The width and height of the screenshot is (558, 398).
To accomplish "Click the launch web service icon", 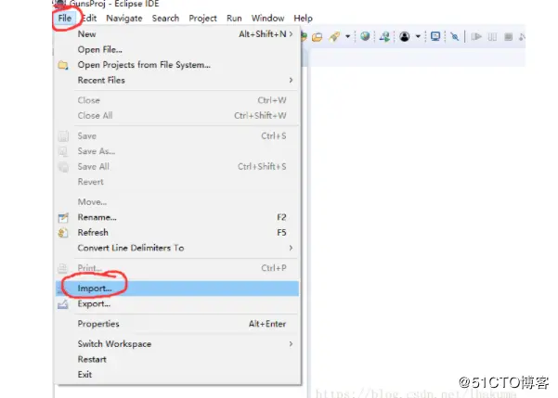I will coord(384,36).
